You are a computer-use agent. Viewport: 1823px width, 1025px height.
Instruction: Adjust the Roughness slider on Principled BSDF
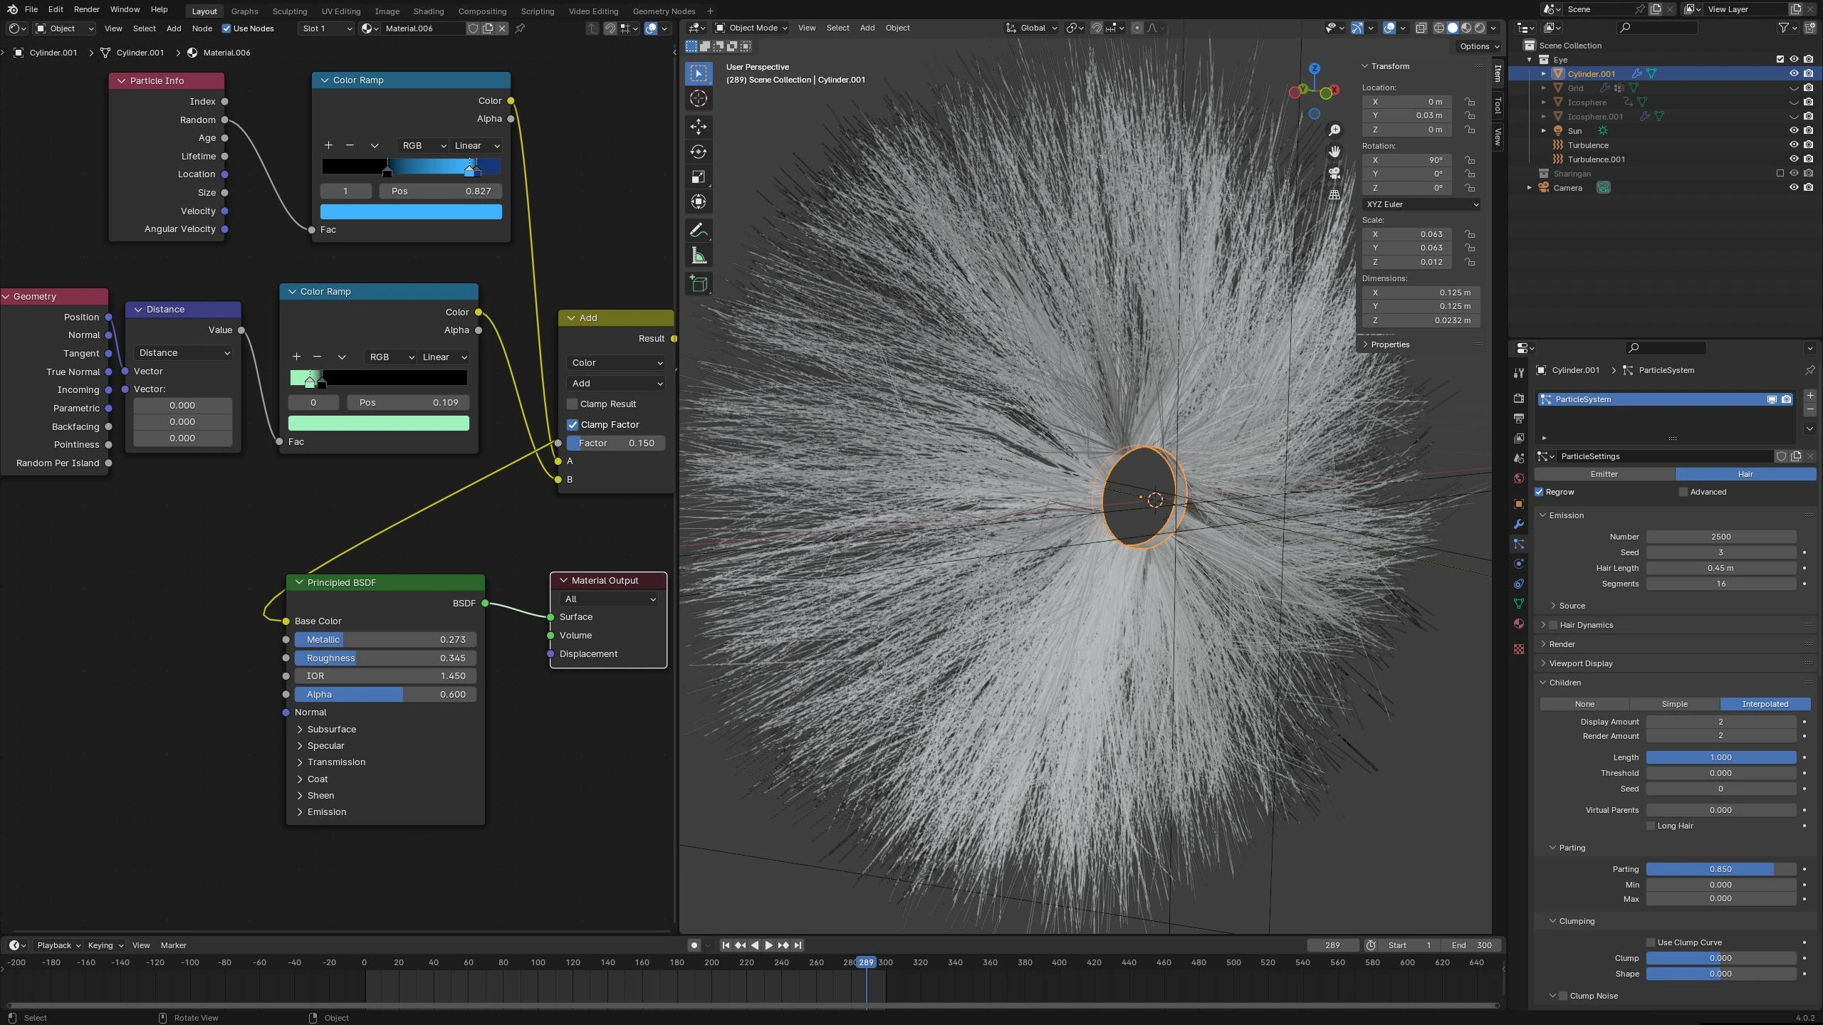click(386, 658)
